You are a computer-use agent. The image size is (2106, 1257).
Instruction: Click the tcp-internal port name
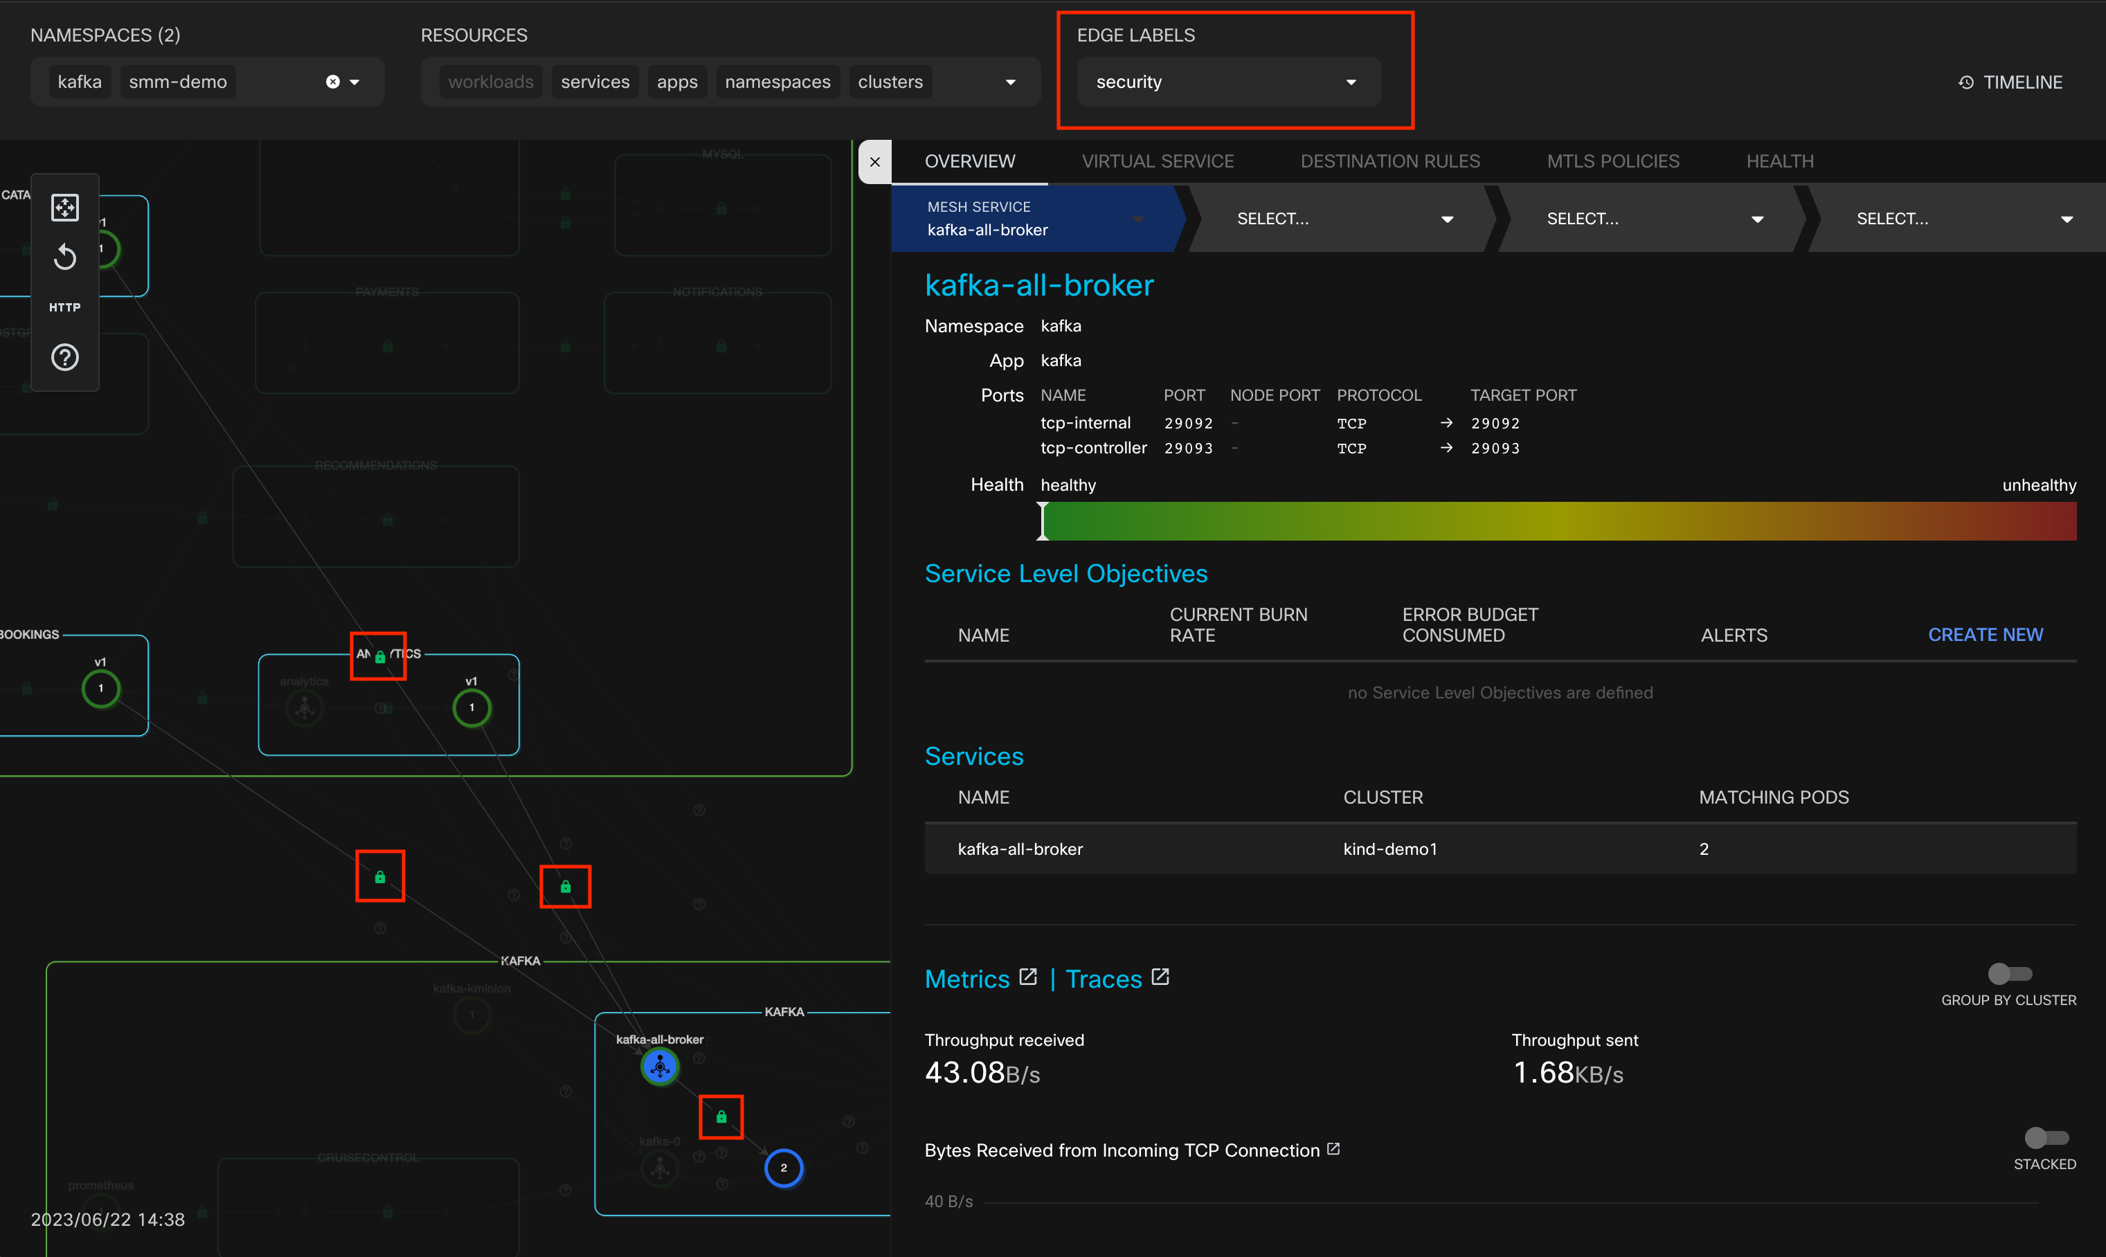[1085, 423]
